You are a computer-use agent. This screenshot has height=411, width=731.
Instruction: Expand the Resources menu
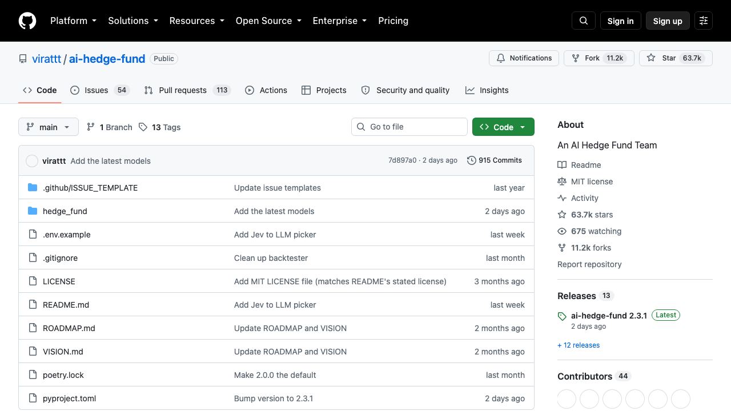click(x=197, y=21)
